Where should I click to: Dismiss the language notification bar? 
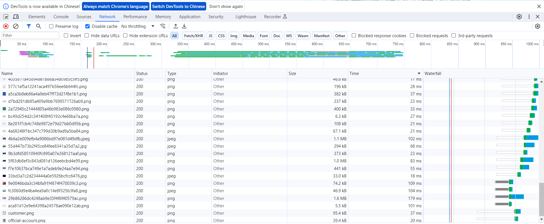click(539, 6)
